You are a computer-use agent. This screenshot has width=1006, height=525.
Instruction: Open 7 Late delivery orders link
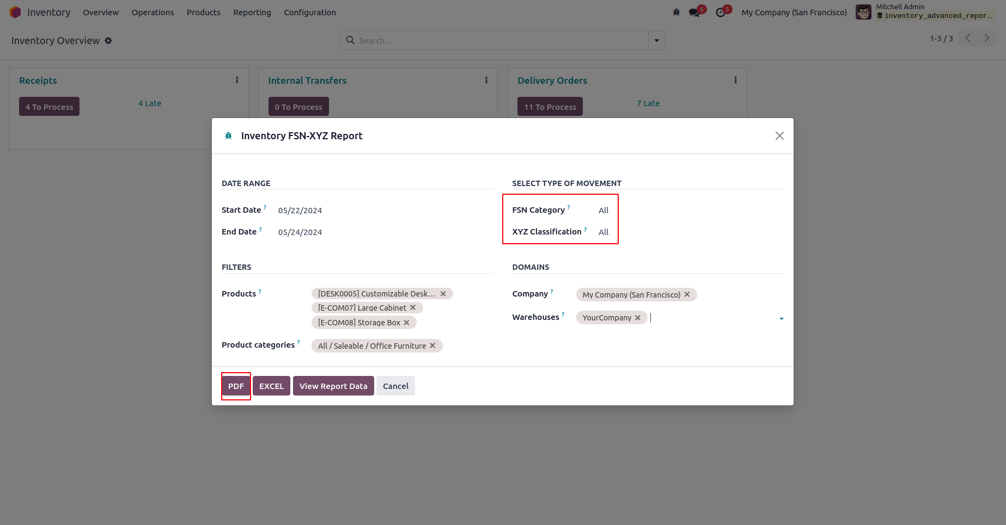click(x=648, y=103)
